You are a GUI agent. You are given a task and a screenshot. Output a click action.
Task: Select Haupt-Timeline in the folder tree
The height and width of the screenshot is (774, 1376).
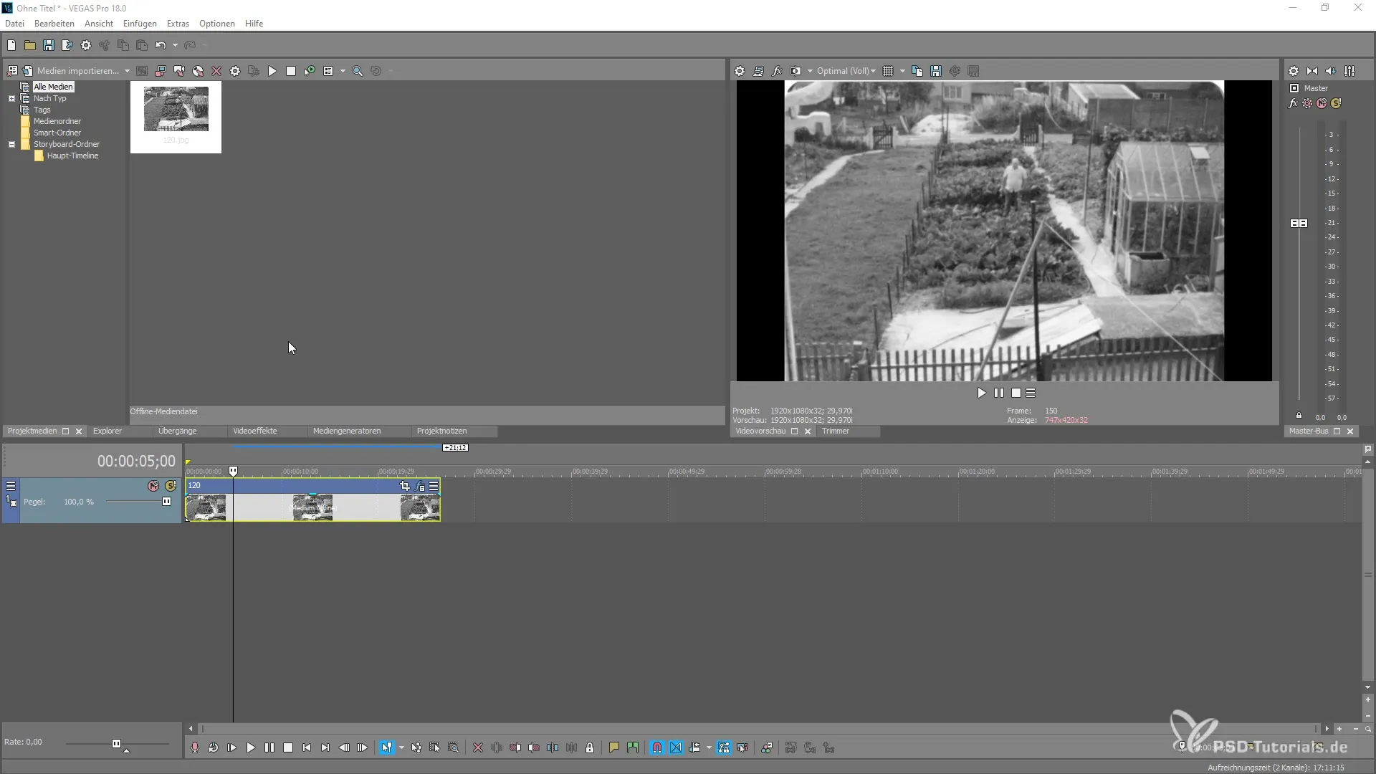[72, 156]
